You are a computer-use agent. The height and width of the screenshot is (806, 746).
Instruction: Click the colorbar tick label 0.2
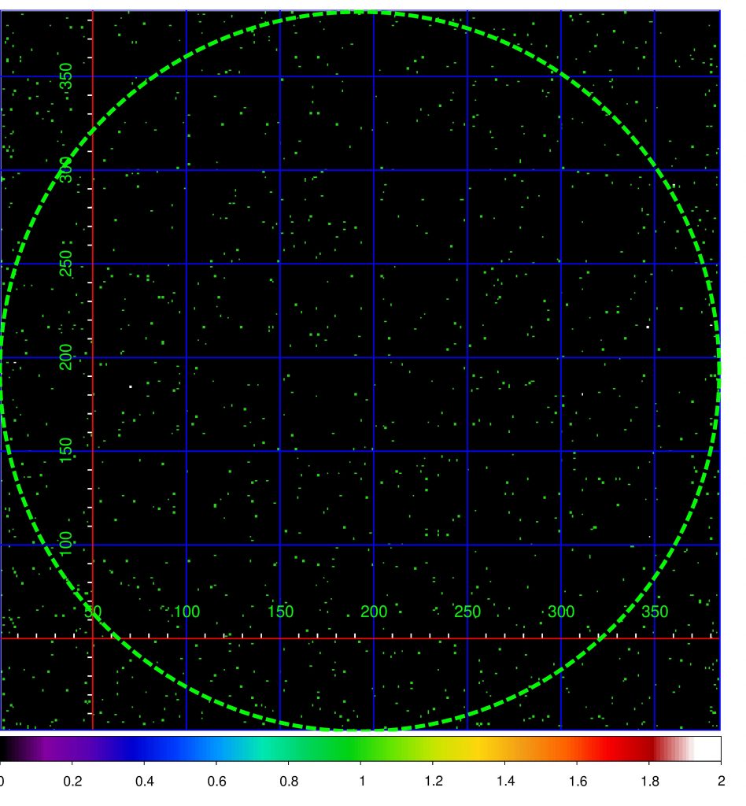tap(72, 782)
